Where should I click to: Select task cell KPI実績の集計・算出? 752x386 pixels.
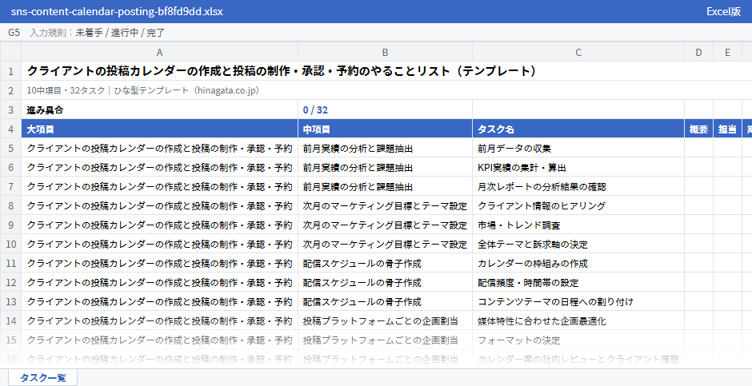[578, 167]
